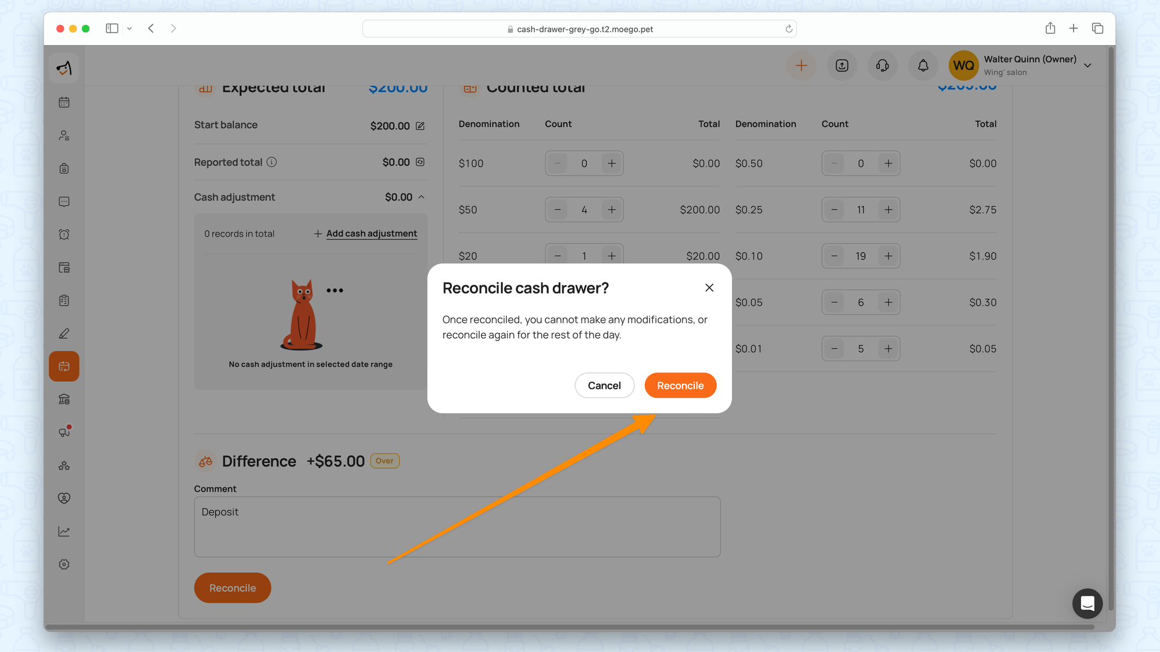Open the browser sidebar dropdown chevron
This screenshot has width=1160, height=652.
coord(129,28)
